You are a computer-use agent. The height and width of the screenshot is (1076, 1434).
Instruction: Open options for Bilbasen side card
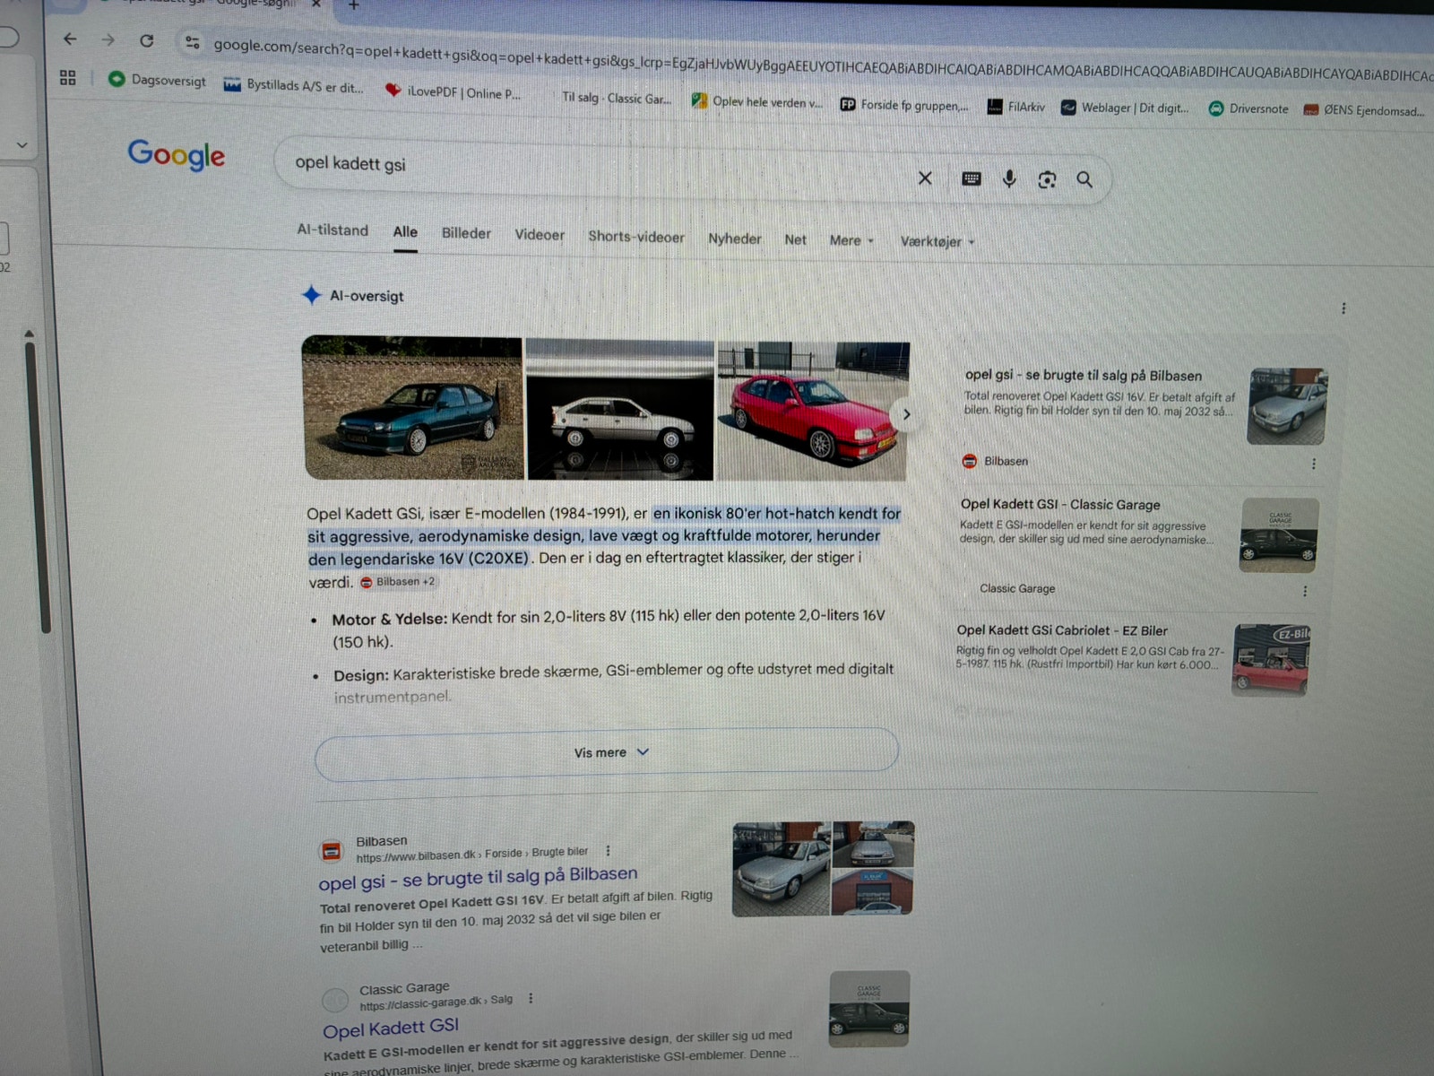(x=1314, y=464)
